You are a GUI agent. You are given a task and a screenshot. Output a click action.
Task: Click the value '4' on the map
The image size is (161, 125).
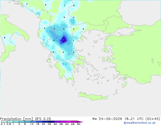tap(54, 29)
